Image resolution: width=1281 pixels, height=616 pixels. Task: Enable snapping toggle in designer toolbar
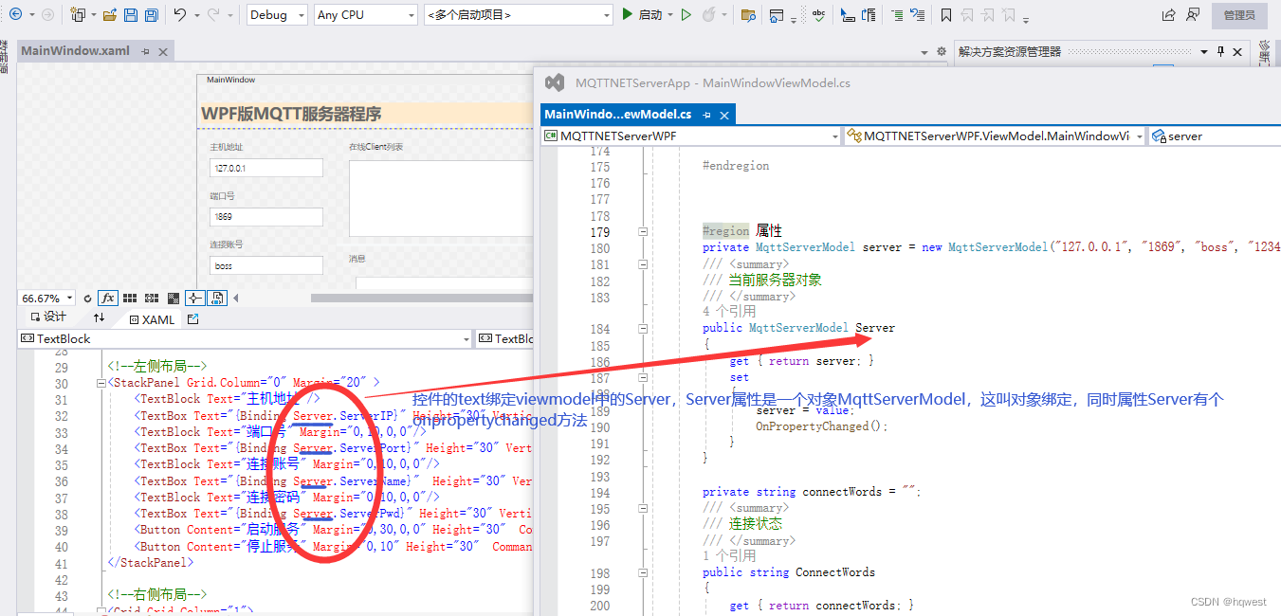point(196,298)
